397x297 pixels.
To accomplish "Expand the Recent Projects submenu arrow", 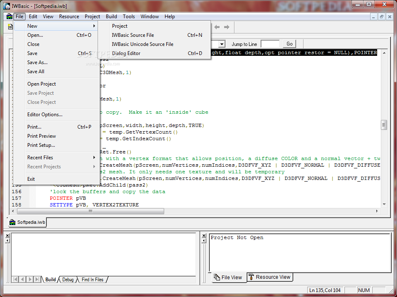I will click(94, 167).
